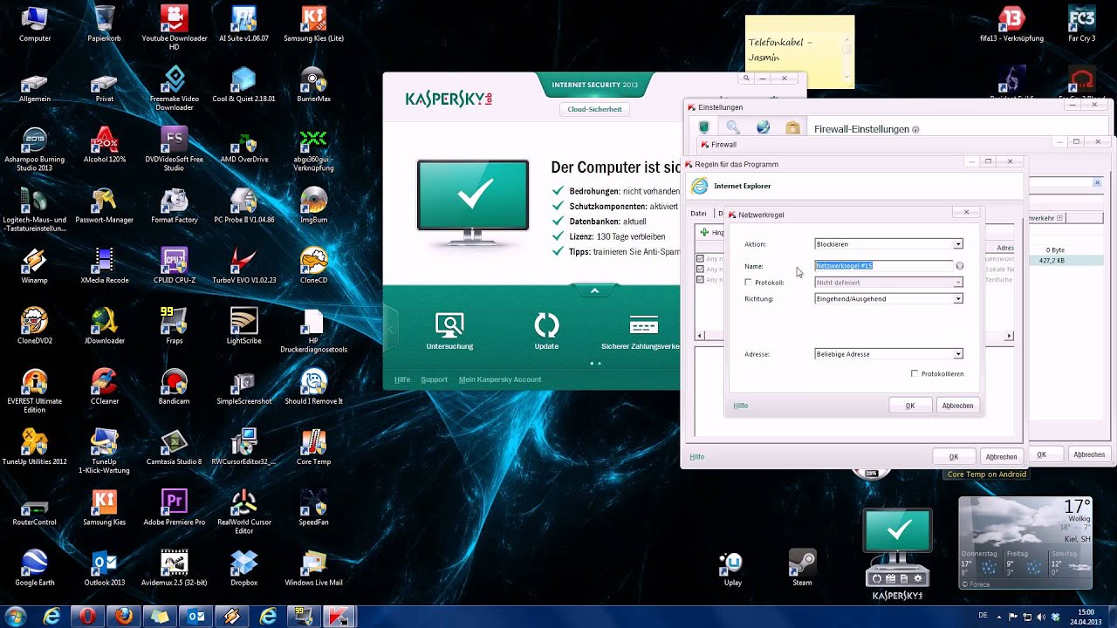
Task: Open Hilfe link in Regeln für das Programm
Action: (697, 457)
